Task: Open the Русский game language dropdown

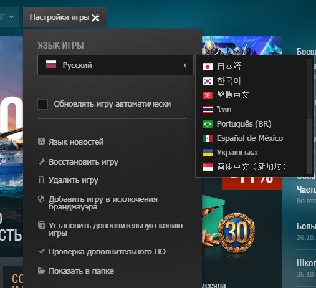Action: [115, 65]
